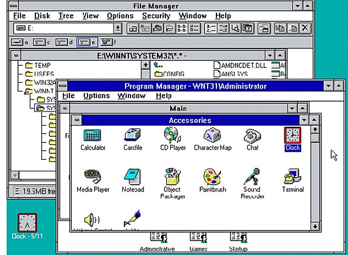Click the Connect Network Drive toolbar icon

(133, 28)
